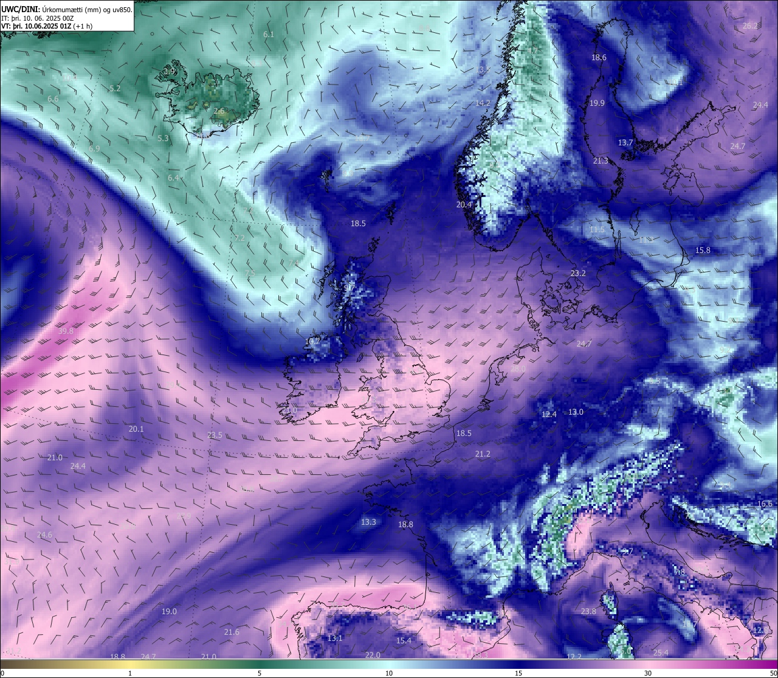The height and width of the screenshot is (678, 778).
Task: Click the 13.0 value label
Action: tap(576, 412)
